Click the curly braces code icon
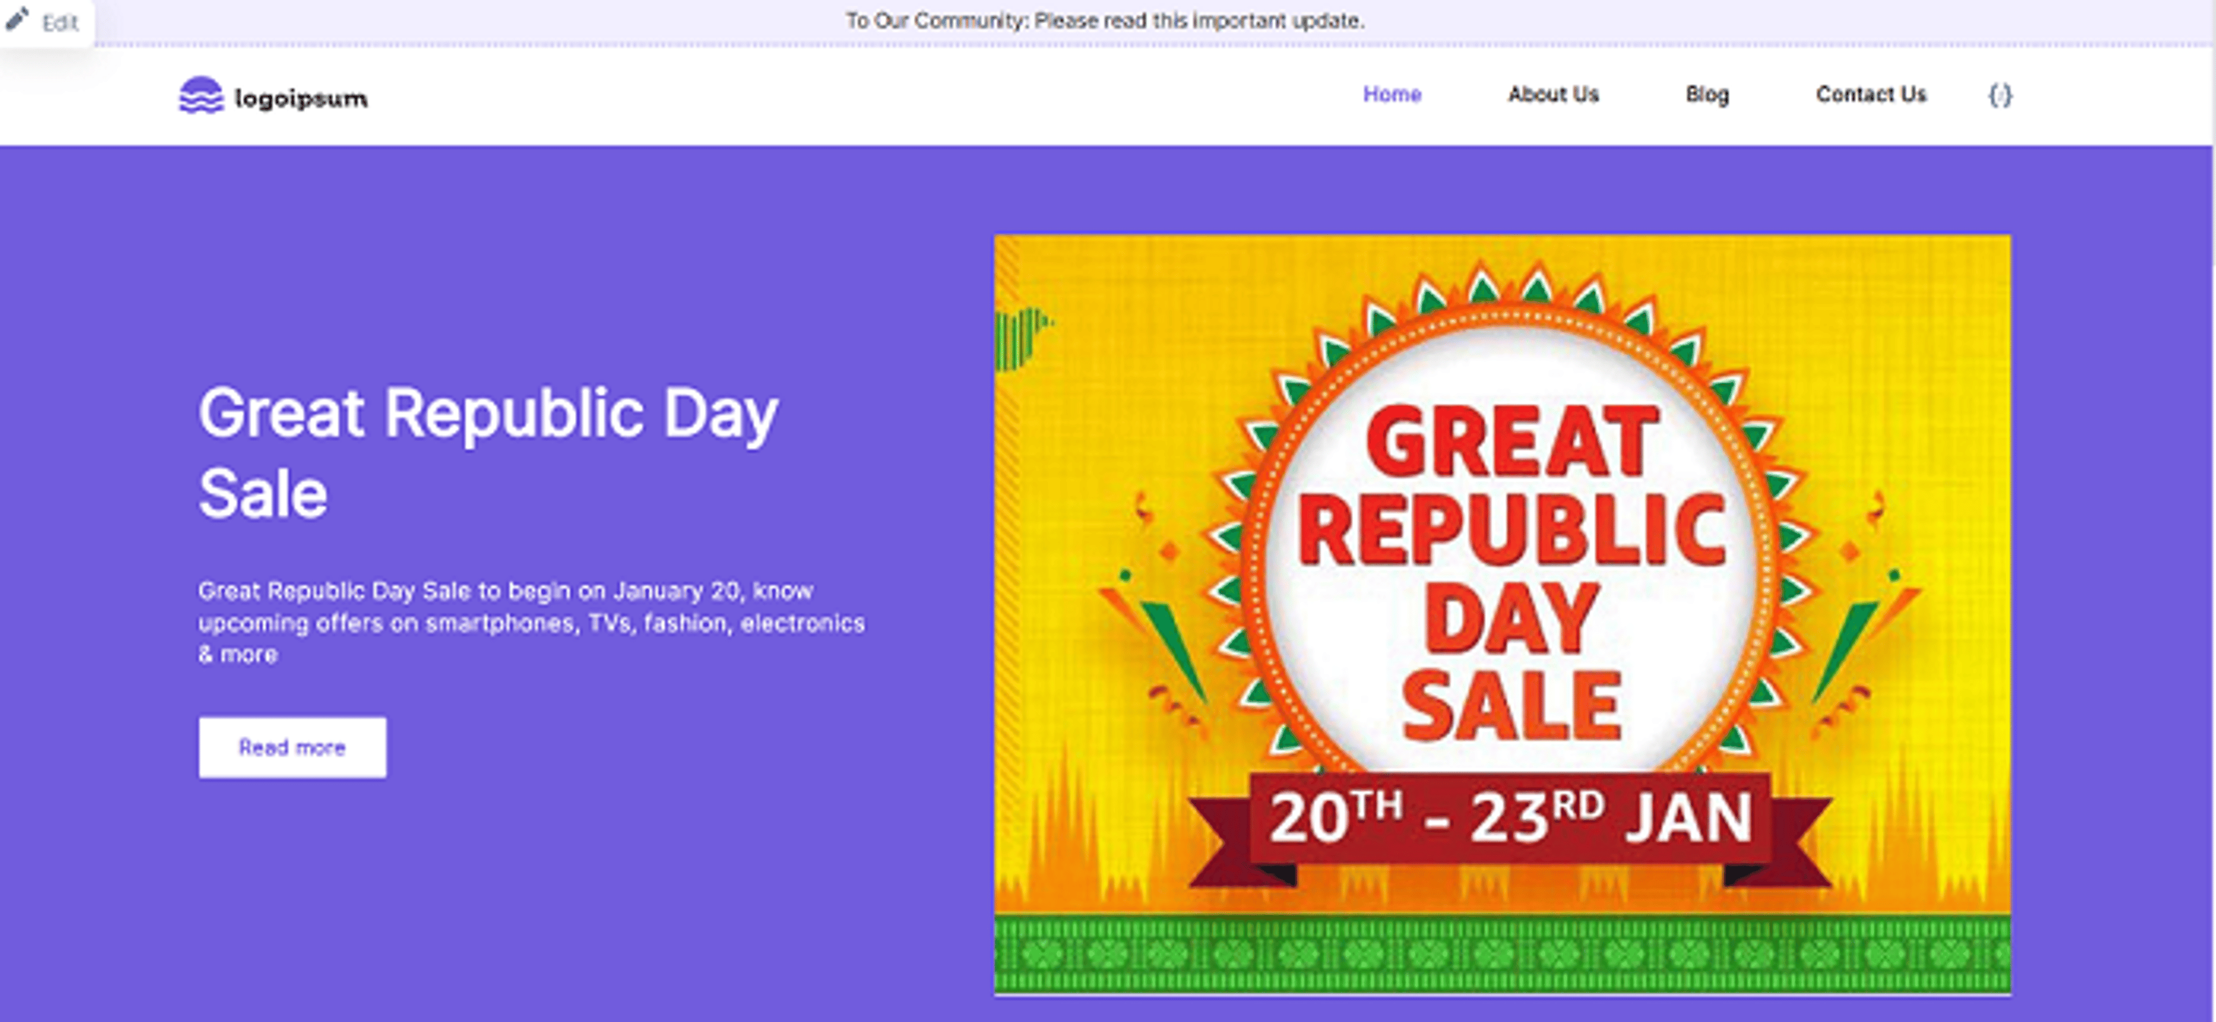The width and height of the screenshot is (2216, 1022). (x=2000, y=95)
